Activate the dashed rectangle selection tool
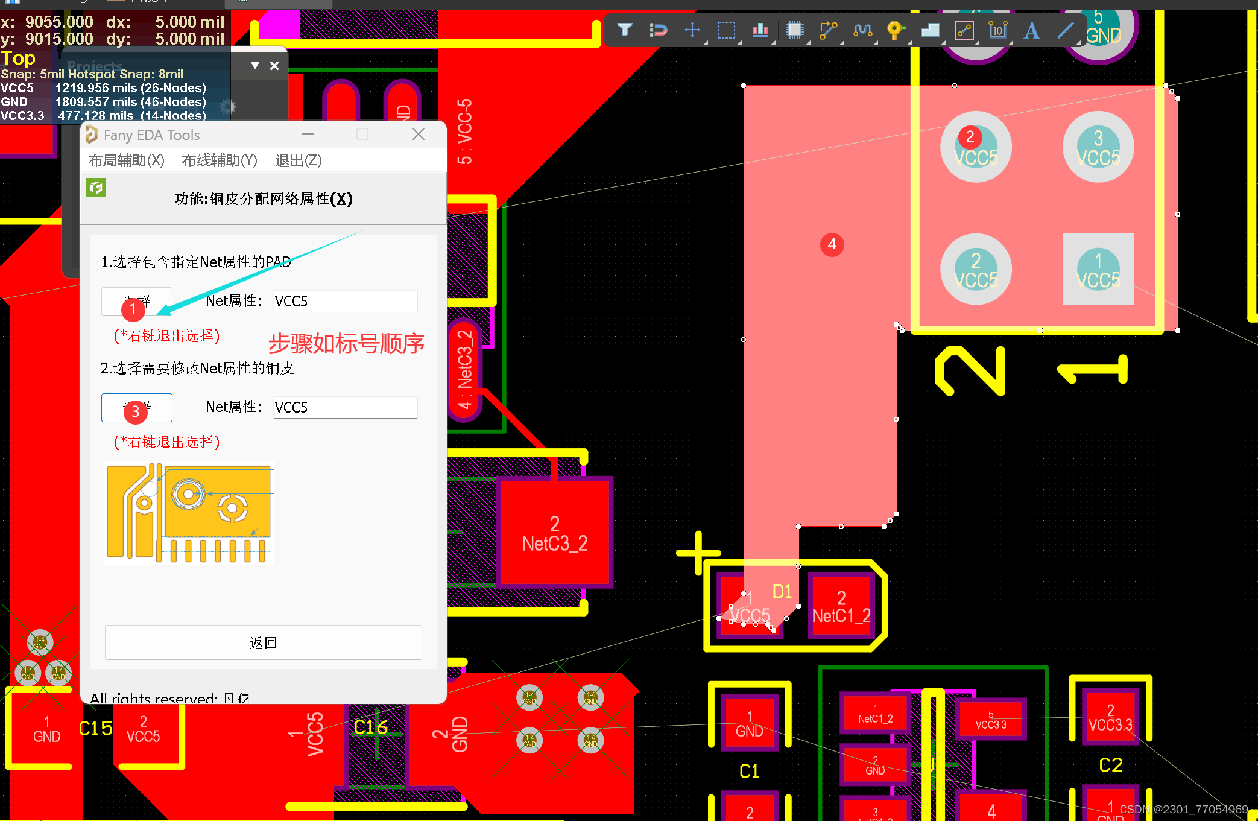The width and height of the screenshot is (1258, 821). 726,30
